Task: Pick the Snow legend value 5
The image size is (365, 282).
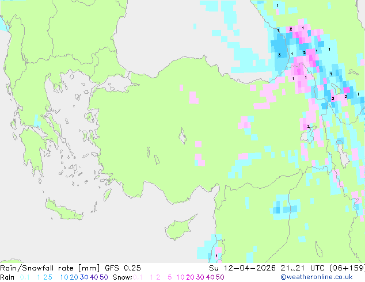Action: coord(170,277)
